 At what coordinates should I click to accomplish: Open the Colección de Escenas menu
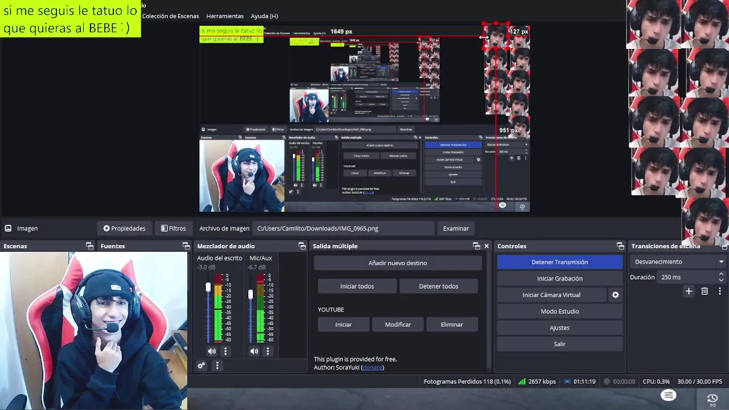click(170, 16)
